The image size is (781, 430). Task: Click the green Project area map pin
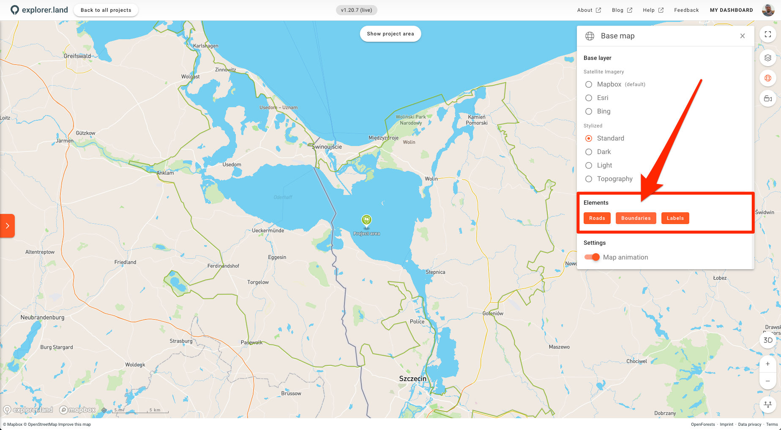coord(366,220)
